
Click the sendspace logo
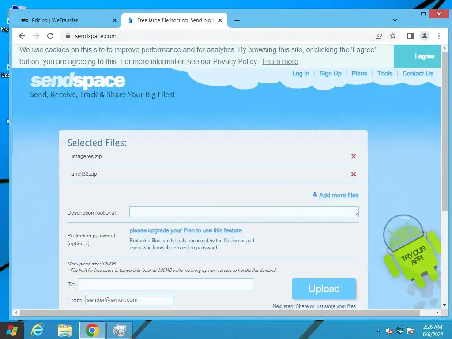pyautogui.click(x=78, y=81)
